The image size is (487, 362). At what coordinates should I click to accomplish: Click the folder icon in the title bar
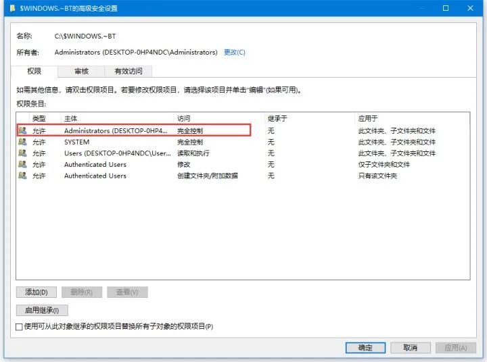tap(12, 8)
